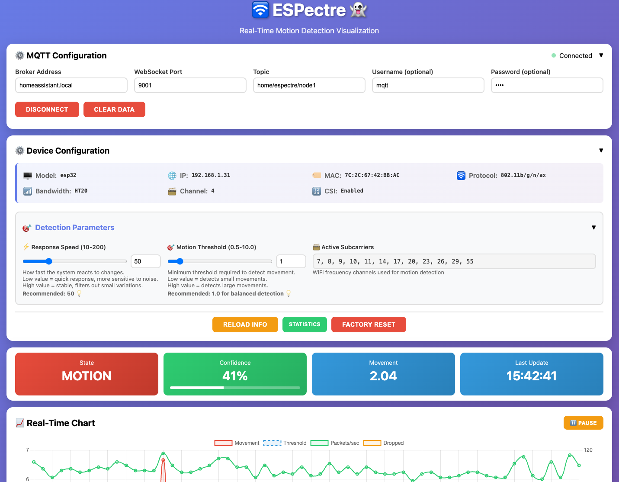Screen dimensions: 619x482
Task: Click the gear icon beside MQTT Configuration
Action: [19, 55]
